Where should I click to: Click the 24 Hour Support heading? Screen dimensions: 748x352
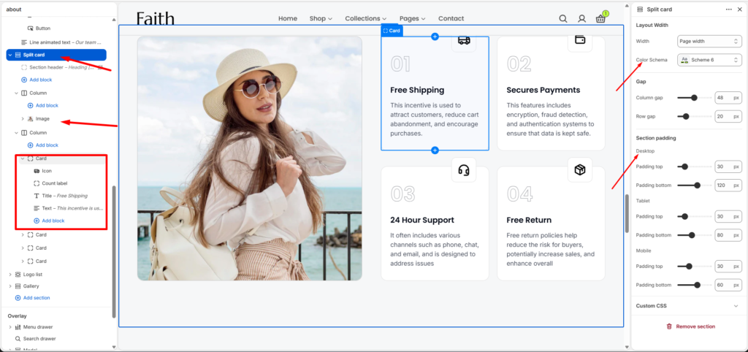pos(422,220)
